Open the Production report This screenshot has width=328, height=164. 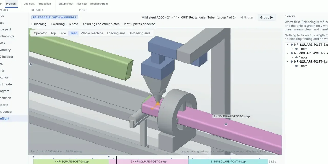point(44,4)
